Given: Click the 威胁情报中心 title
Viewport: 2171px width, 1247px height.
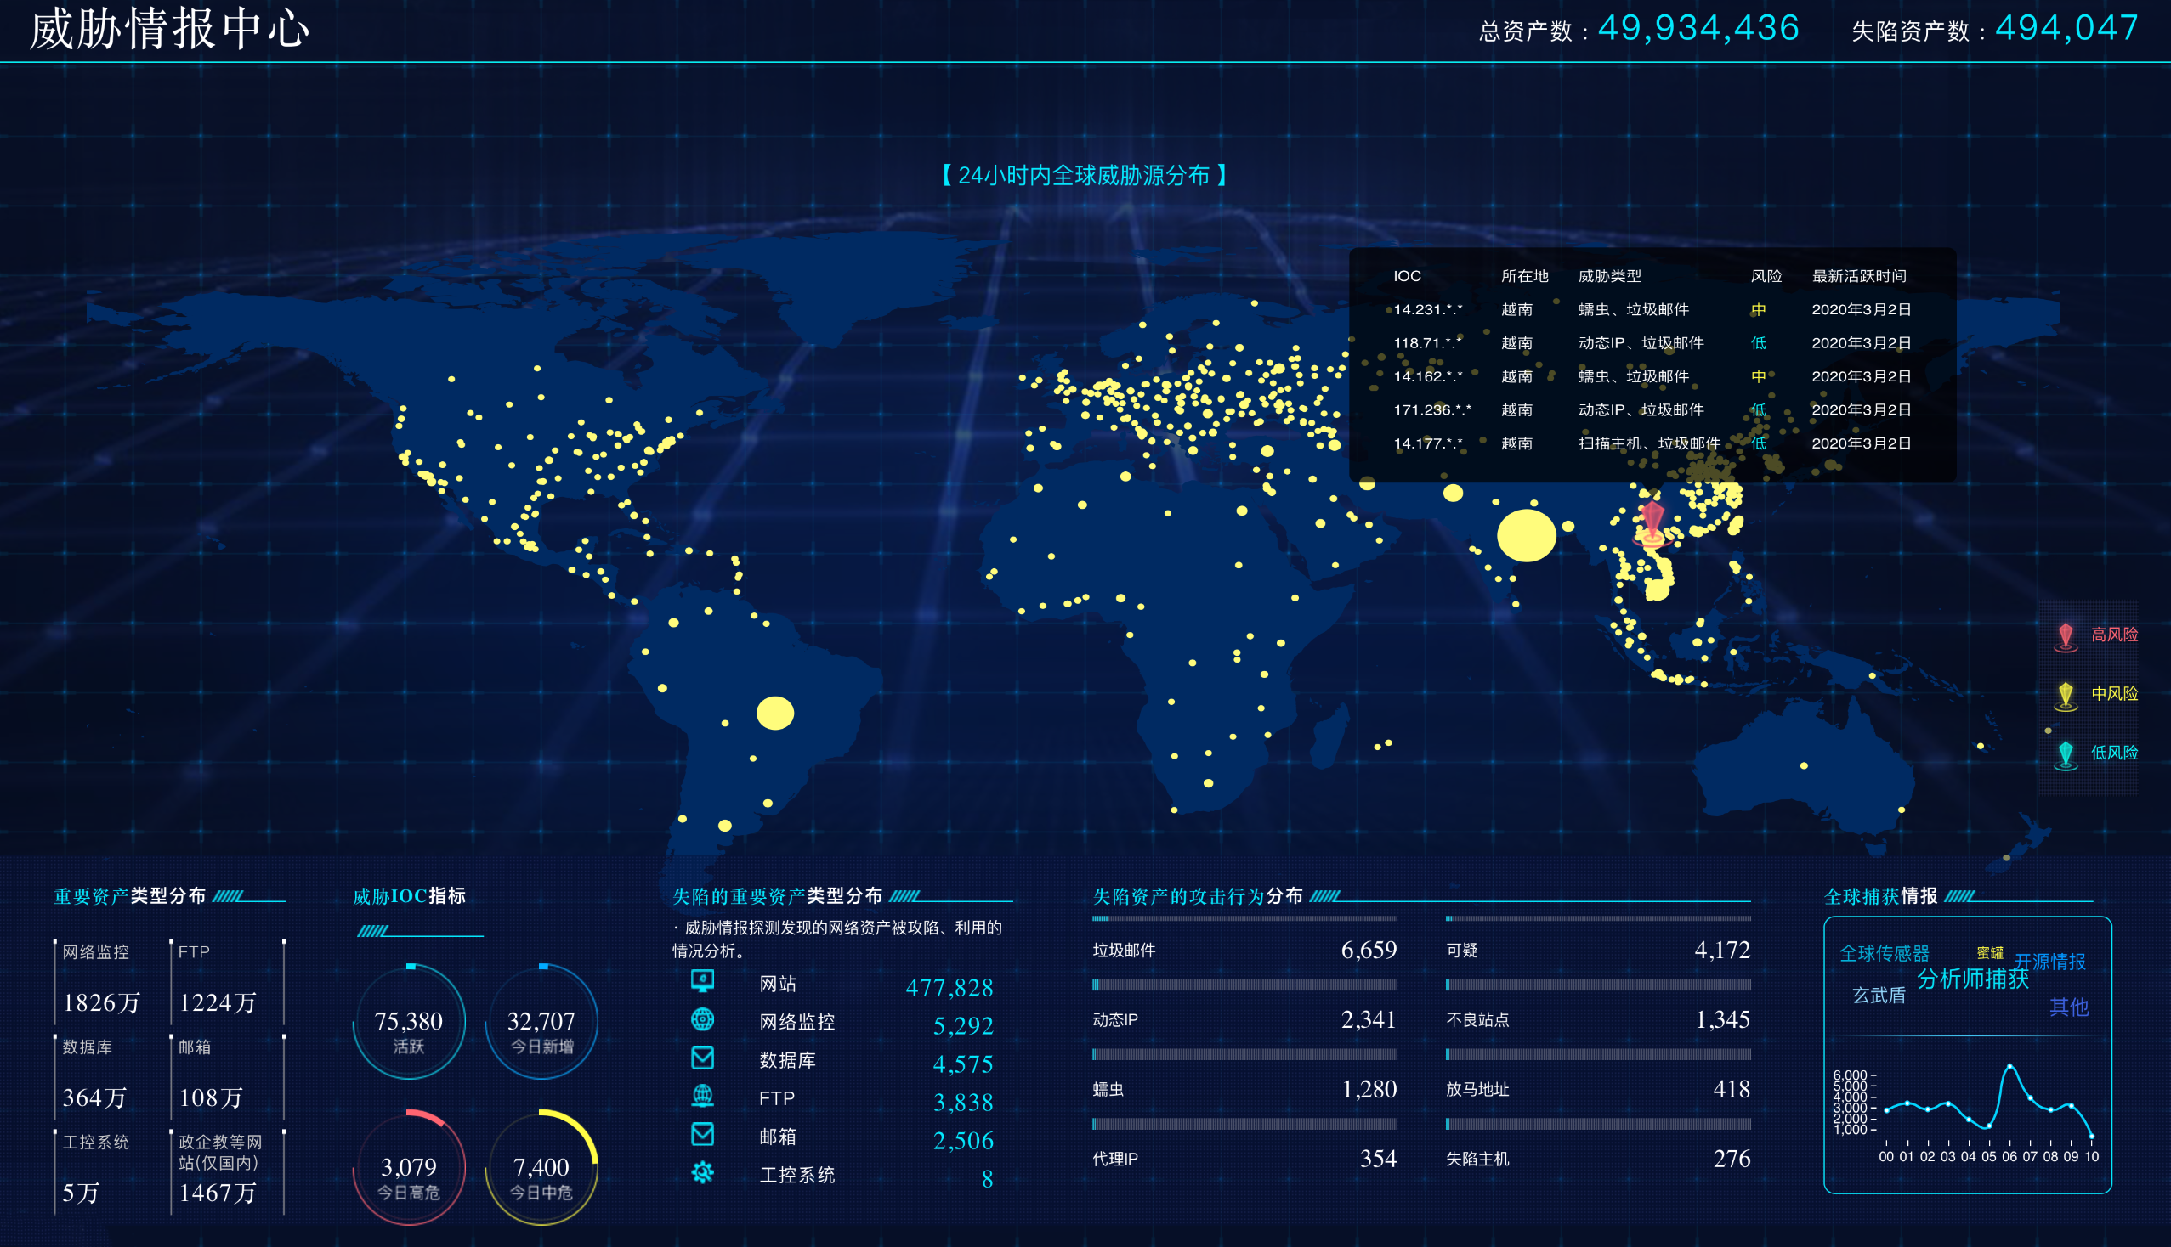Looking at the screenshot, I should [169, 28].
